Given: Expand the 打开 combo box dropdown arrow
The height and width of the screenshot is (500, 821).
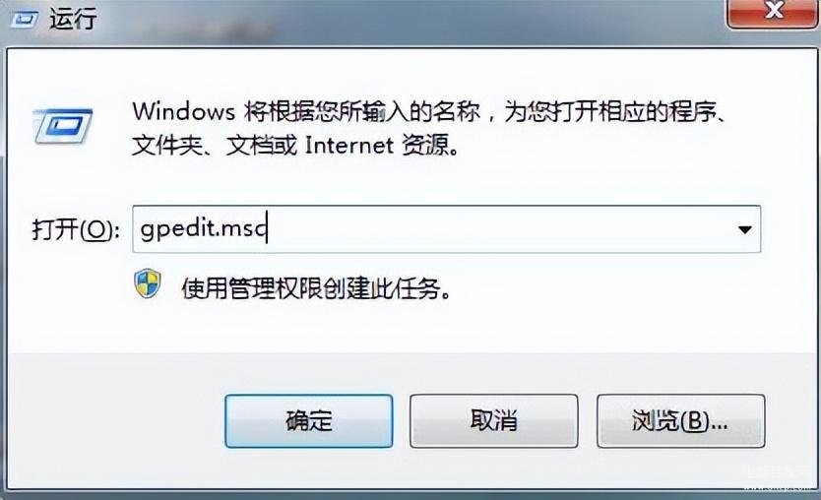Looking at the screenshot, I should (x=744, y=229).
